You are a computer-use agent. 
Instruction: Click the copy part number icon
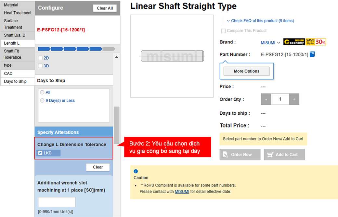coord(312,54)
